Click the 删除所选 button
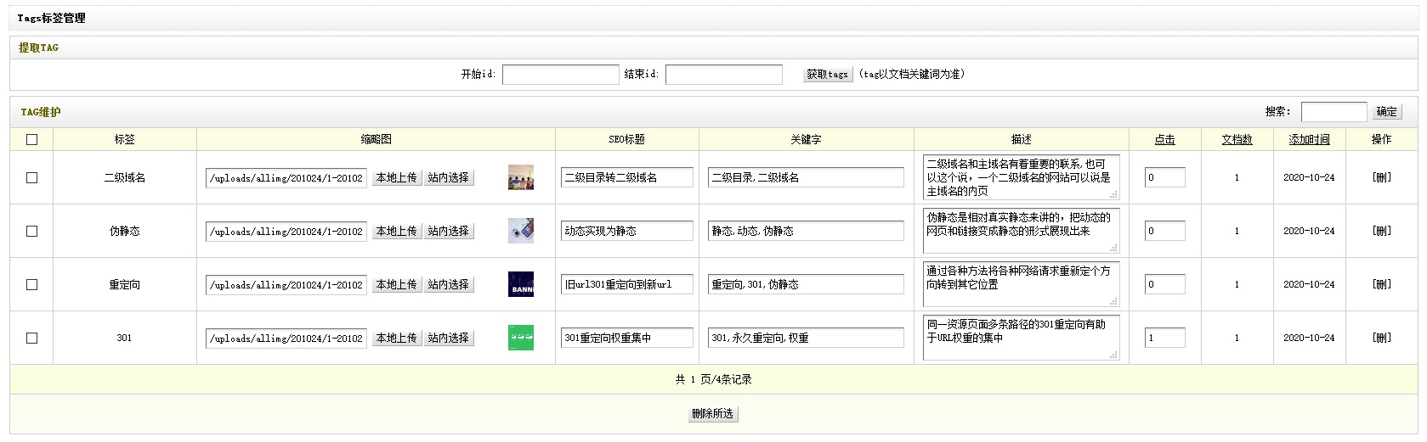Image resolution: width=1427 pixels, height=442 pixels. click(x=712, y=414)
